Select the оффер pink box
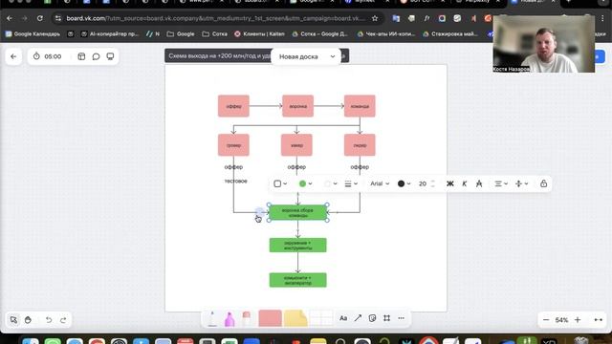Image resolution: width=612 pixels, height=344 pixels. tap(233, 106)
